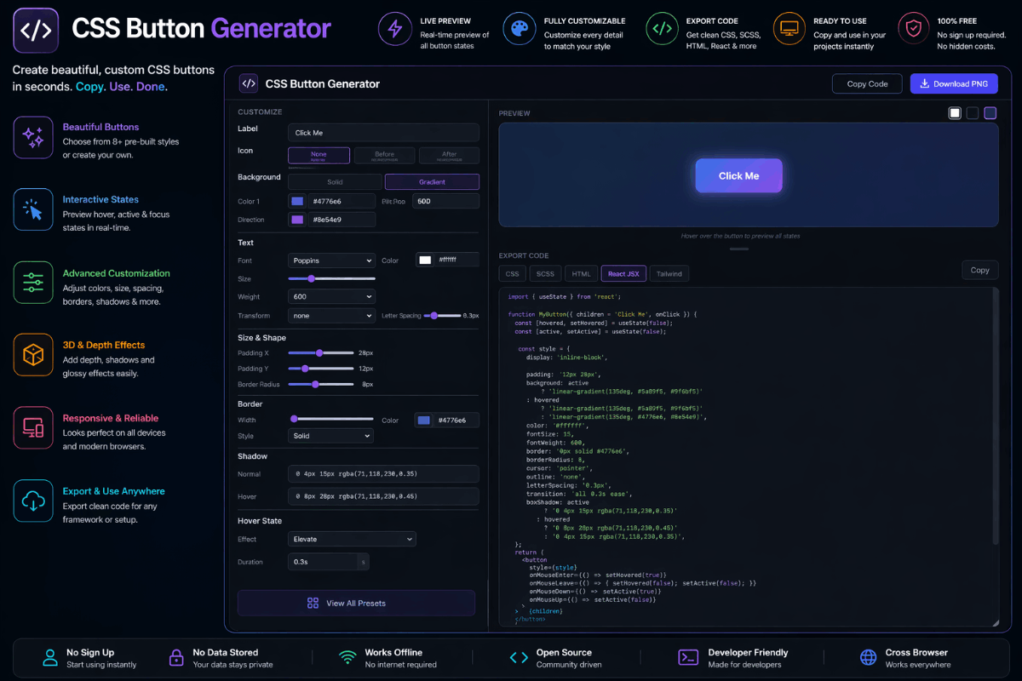Screen dimensions: 1022x681
Task: Click the Works Offline wifi icon
Action: pos(347,657)
